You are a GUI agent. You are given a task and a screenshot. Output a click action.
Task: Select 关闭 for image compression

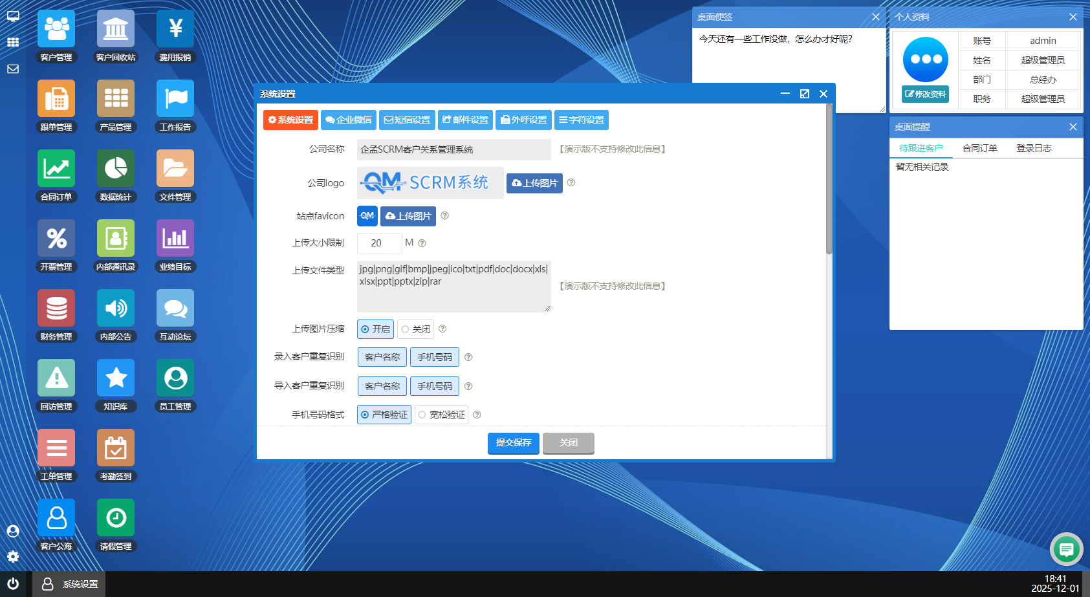[x=415, y=329]
